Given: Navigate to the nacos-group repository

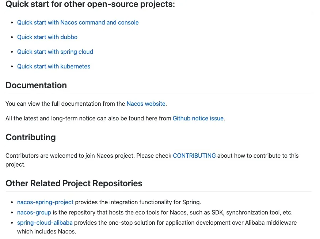Looking at the screenshot, I should coord(34,213).
